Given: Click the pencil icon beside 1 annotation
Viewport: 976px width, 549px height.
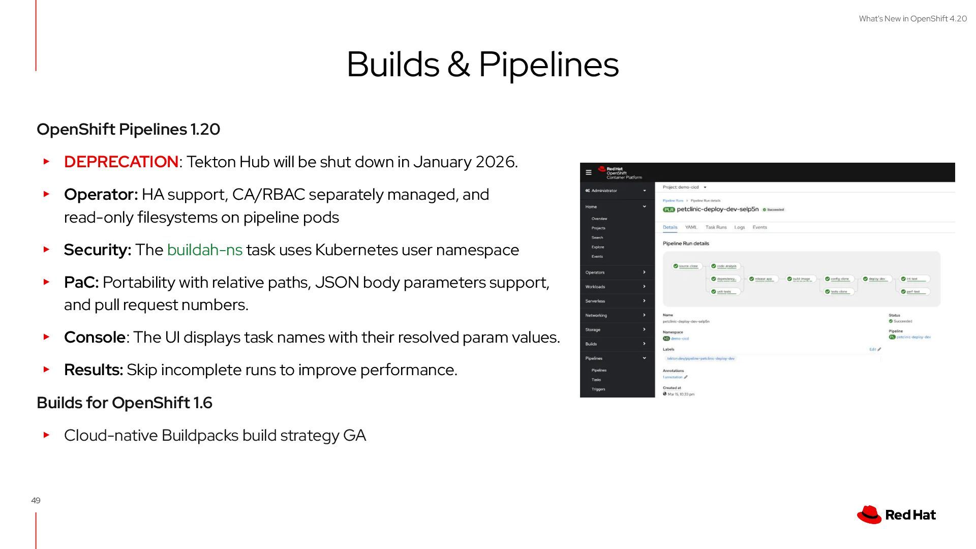Looking at the screenshot, I should (x=686, y=377).
